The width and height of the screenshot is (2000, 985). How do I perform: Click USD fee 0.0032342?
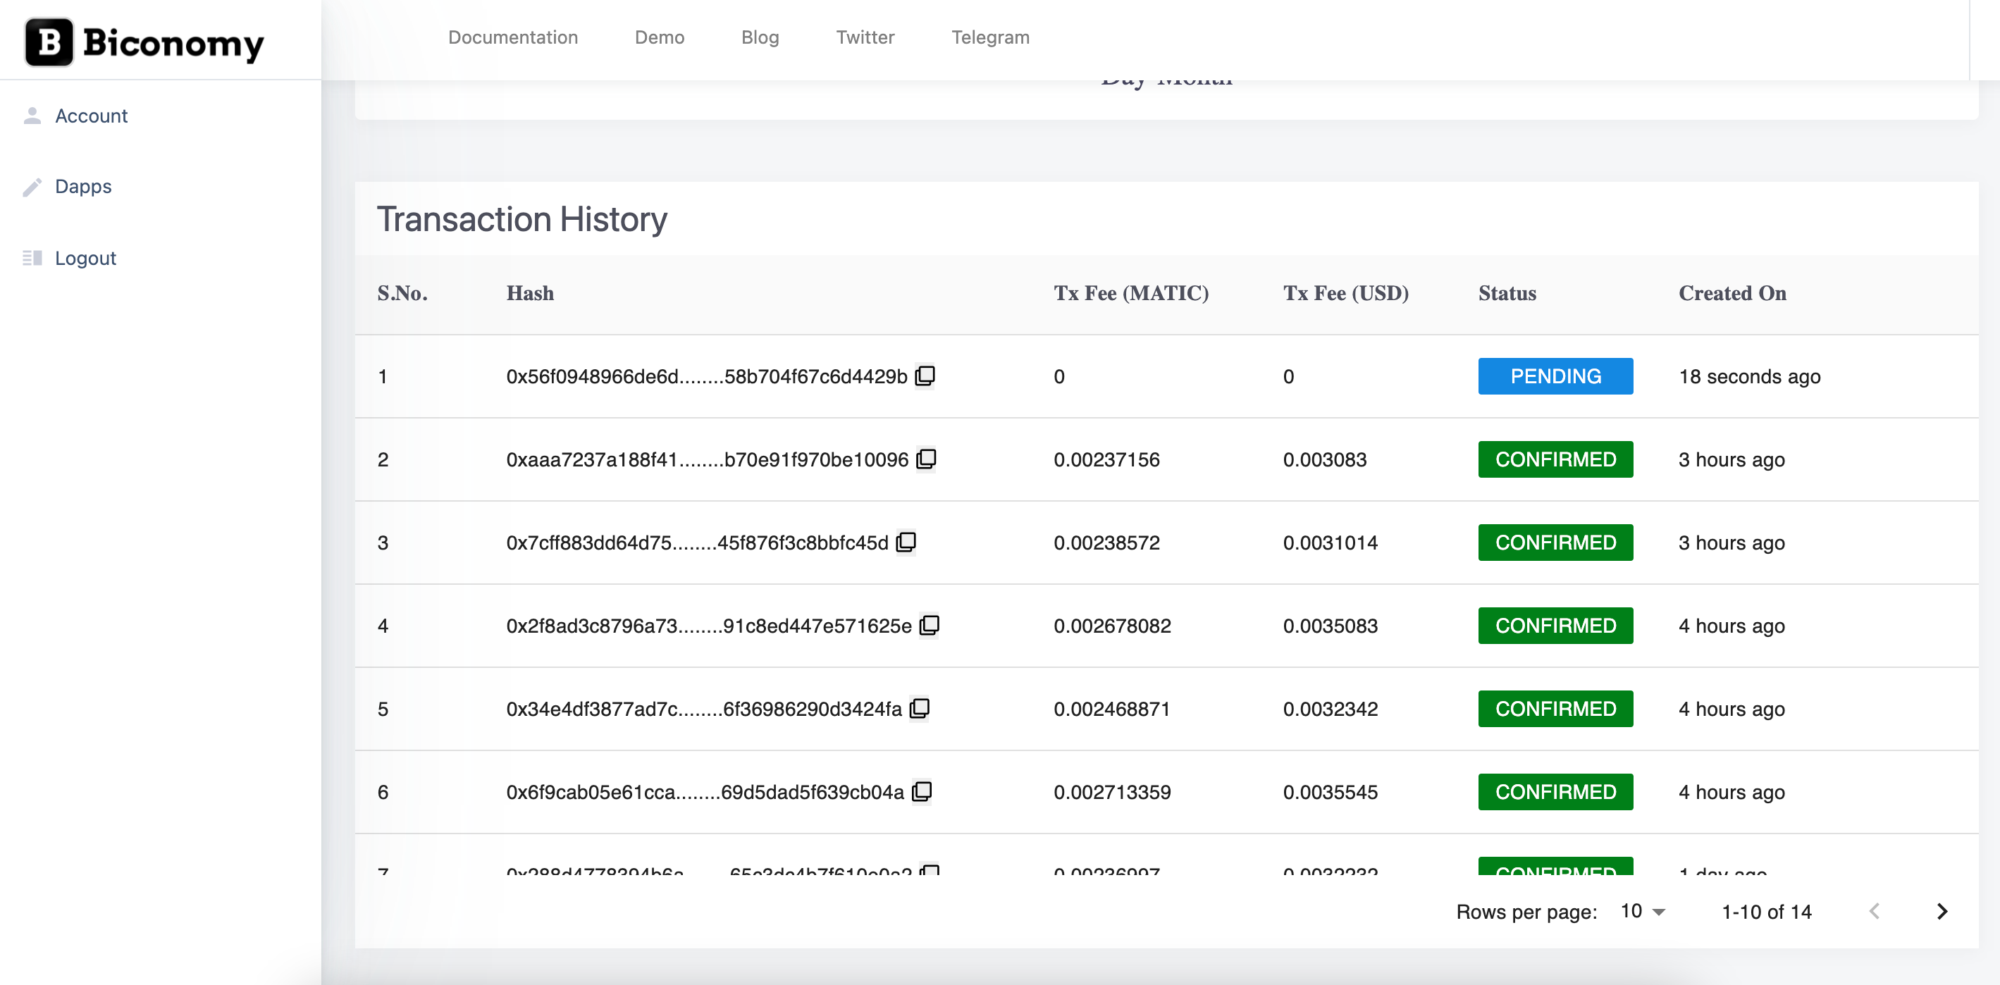click(x=1330, y=709)
